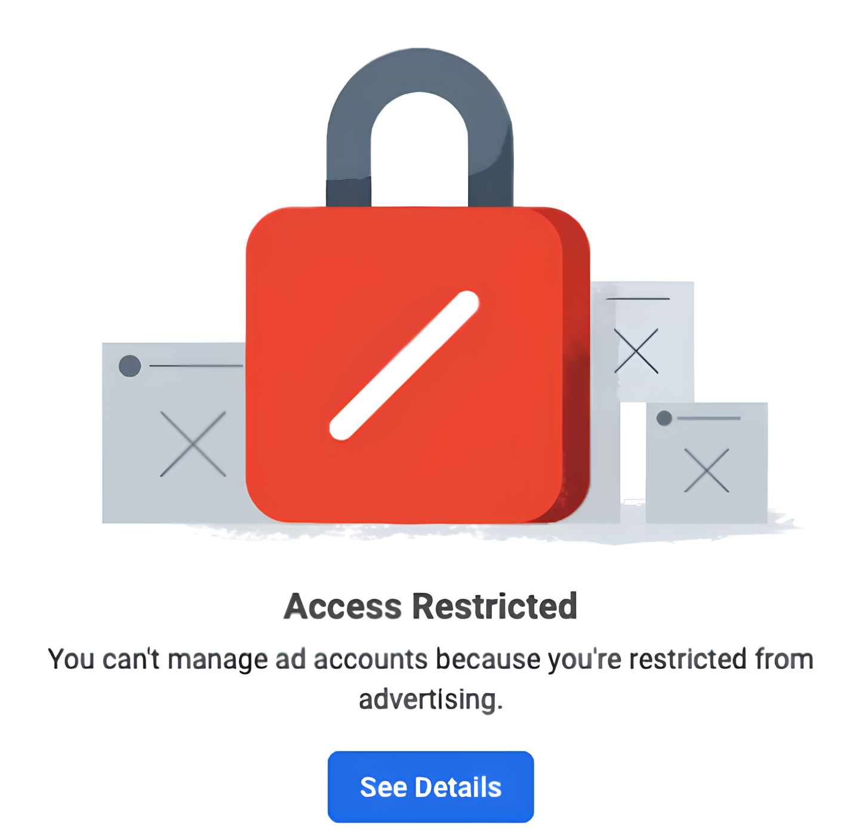Click the dark dot in the left card

tap(130, 366)
